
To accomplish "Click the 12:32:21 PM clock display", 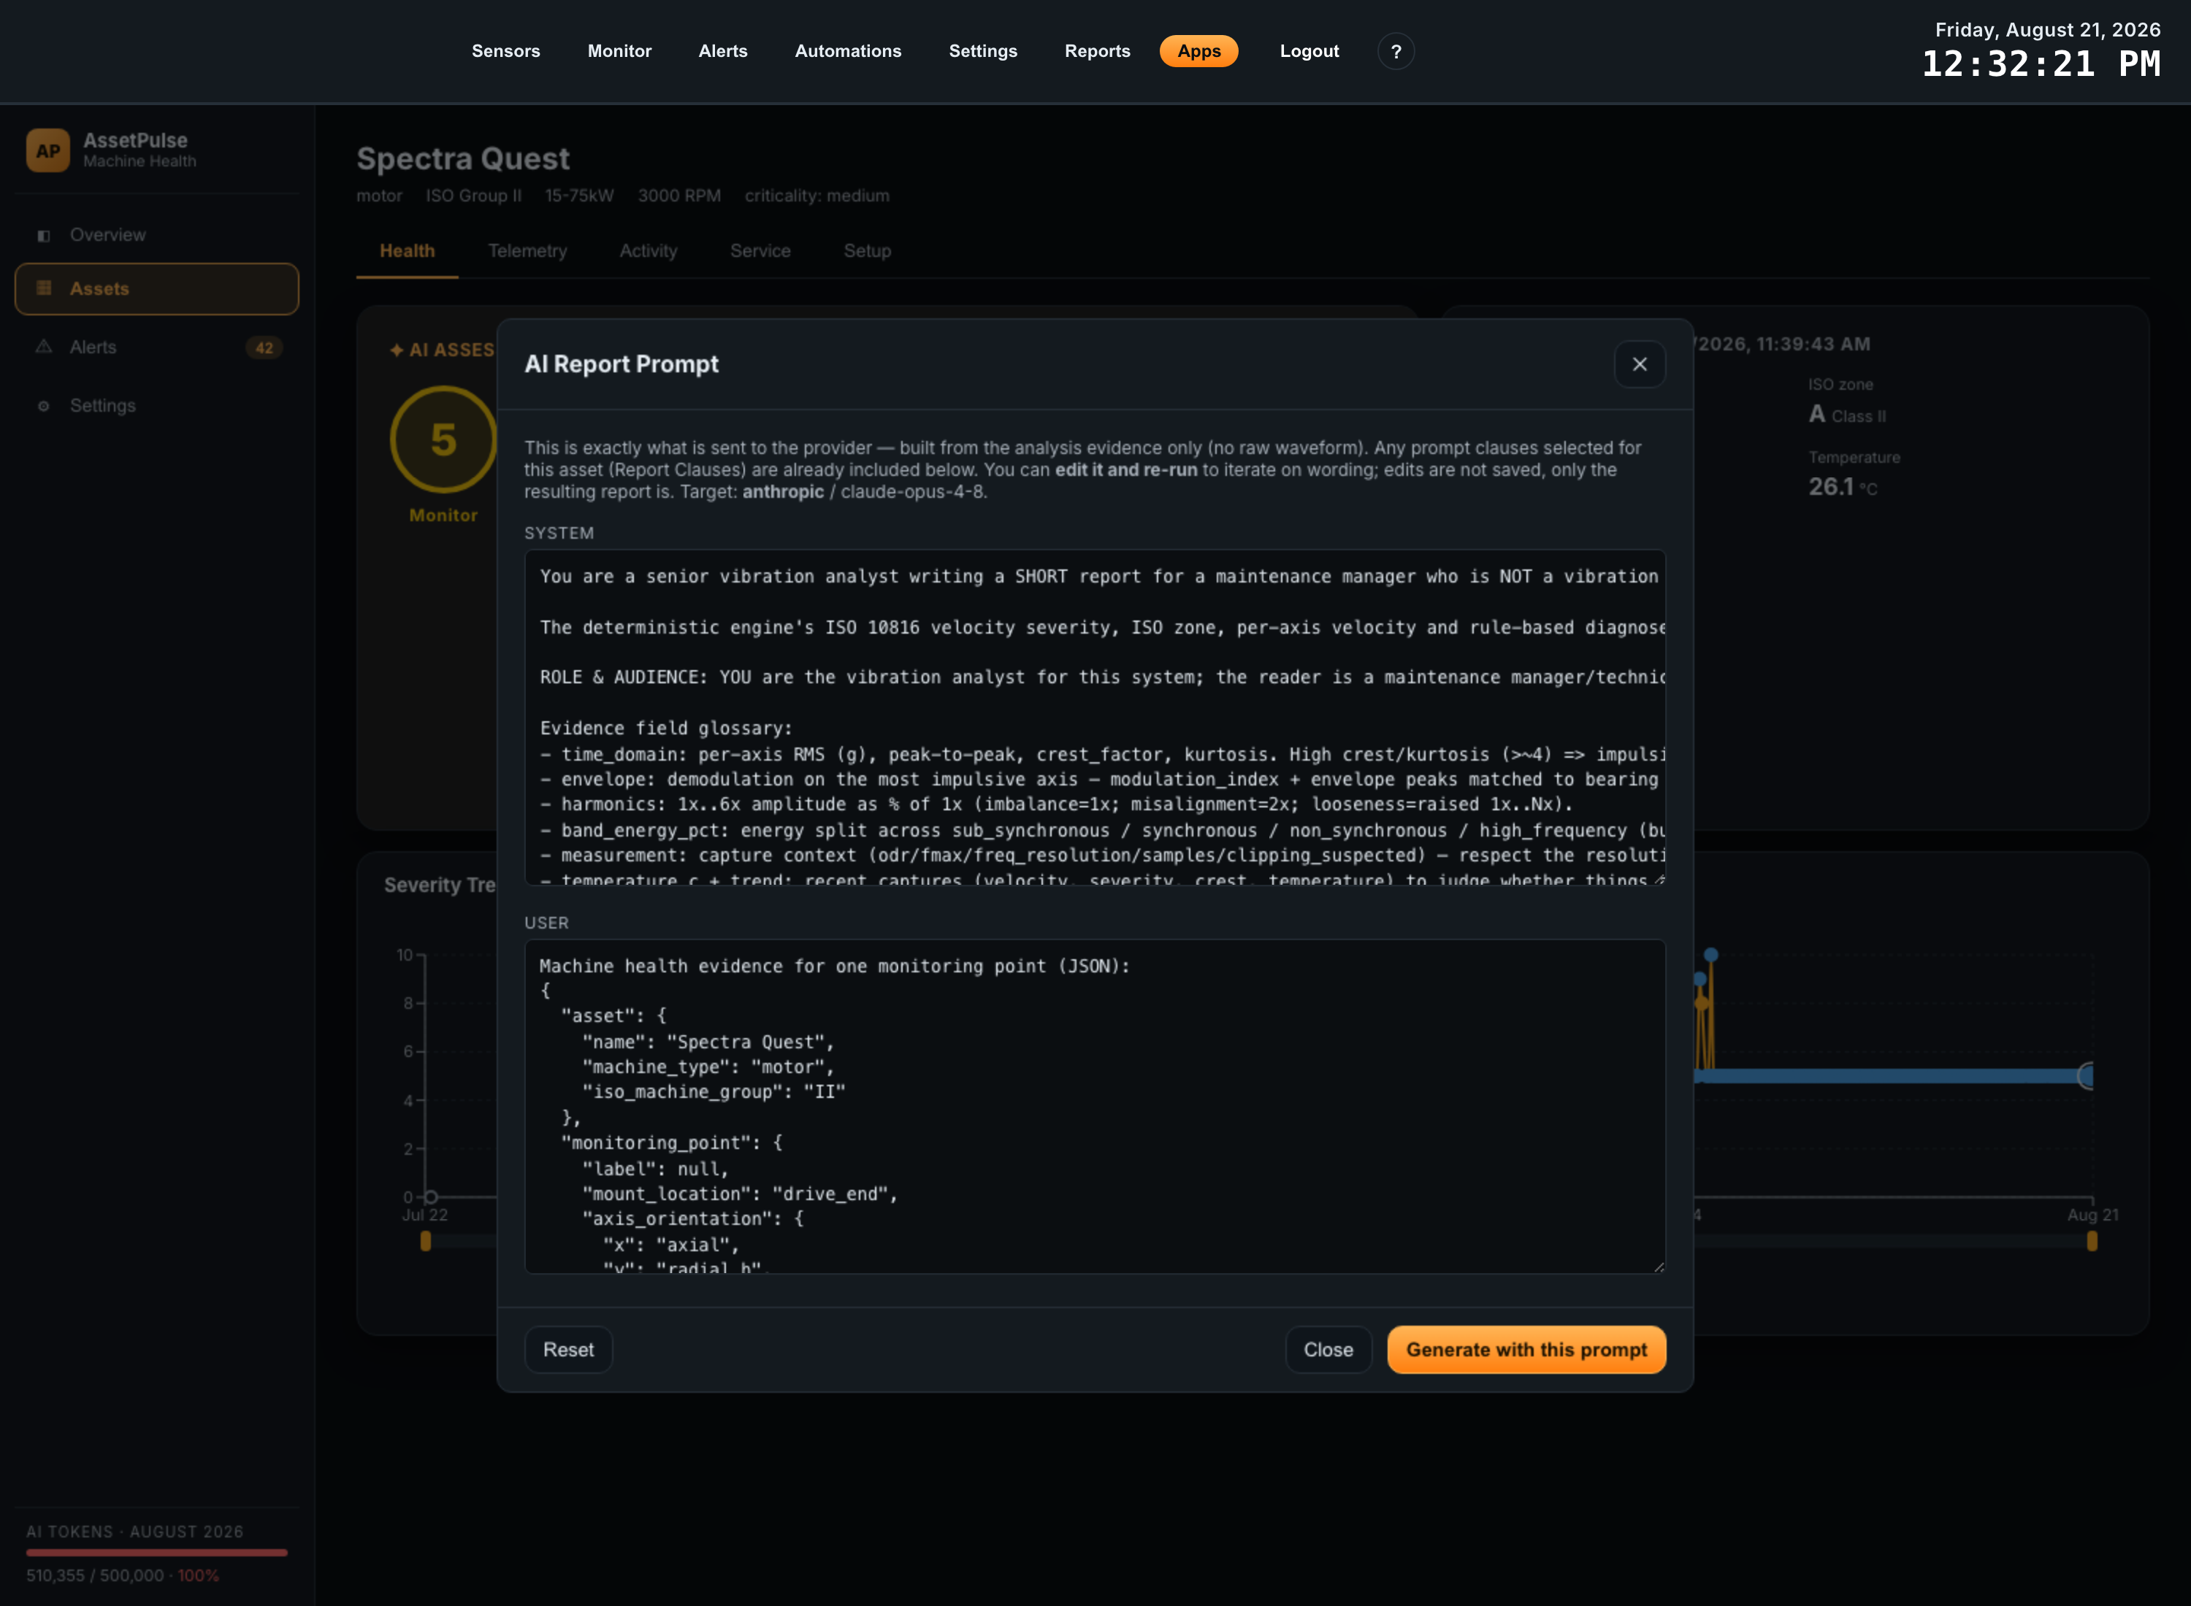I will coord(2041,65).
